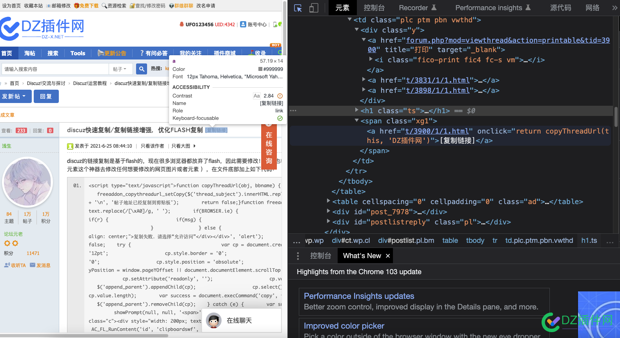Viewport: 620px width, 338px height.
Task: Click the 回复 reply button
Action: [46, 96]
